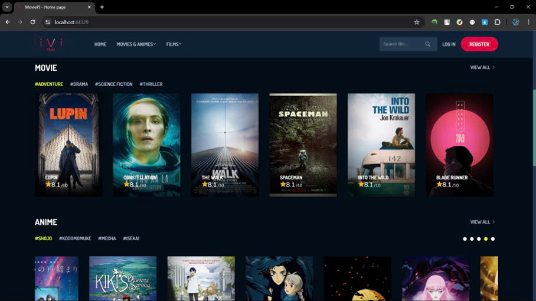Open a new browser tab

pos(102,7)
